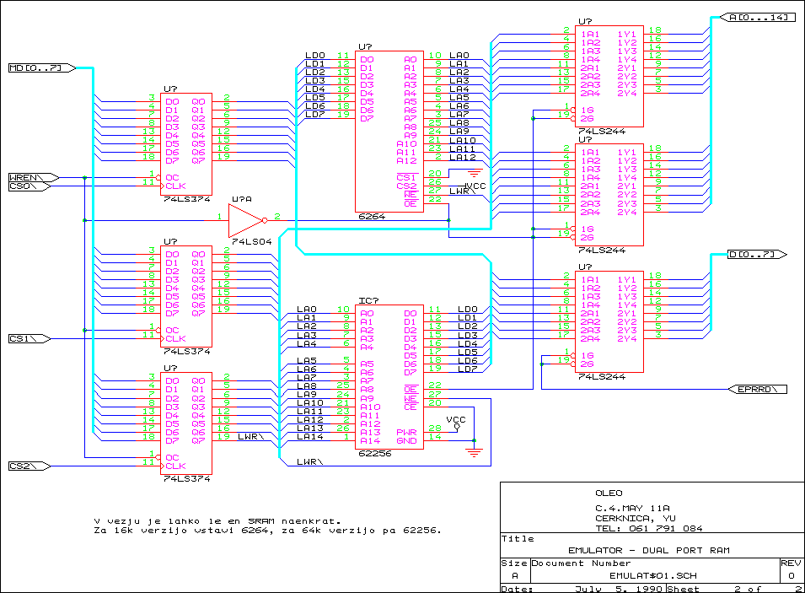Select the CS0\ signal port
This screenshot has height=593, width=805.
[30, 186]
